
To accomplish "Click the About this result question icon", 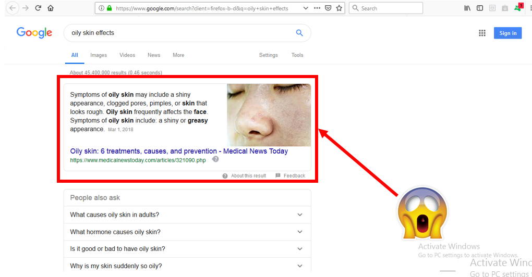I will coord(225,176).
